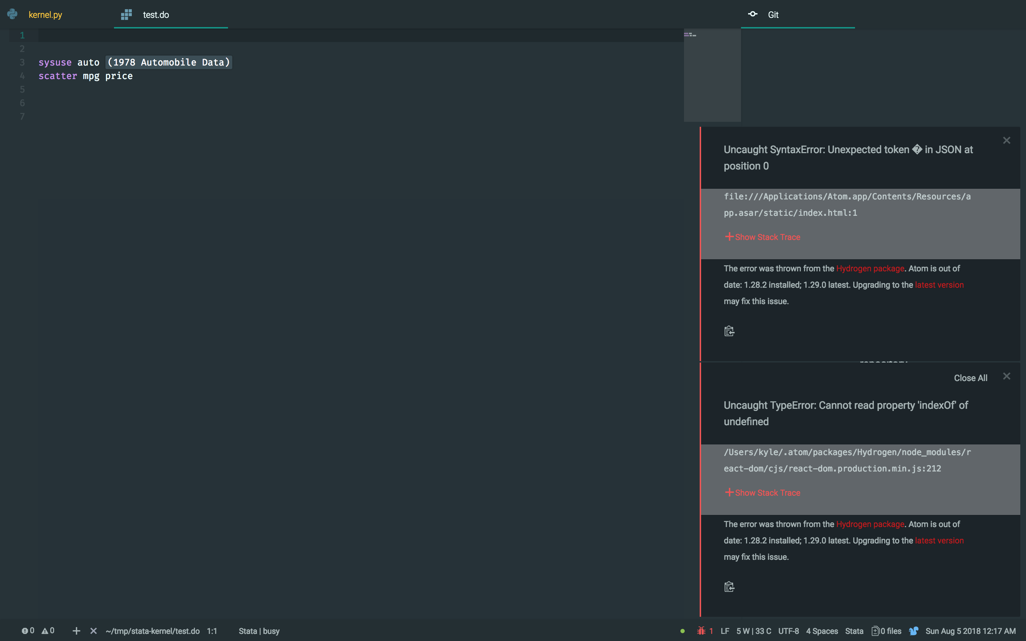Toggle the errors counter in status bar

(28, 630)
